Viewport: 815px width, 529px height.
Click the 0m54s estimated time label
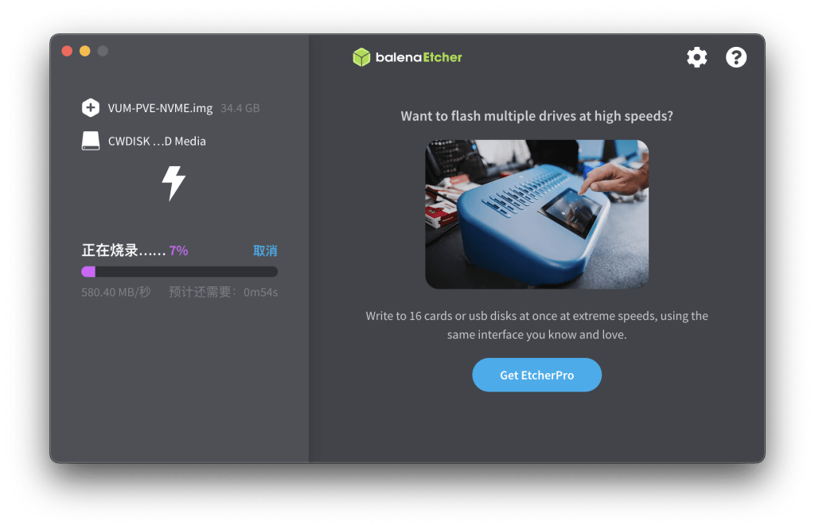click(260, 293)
